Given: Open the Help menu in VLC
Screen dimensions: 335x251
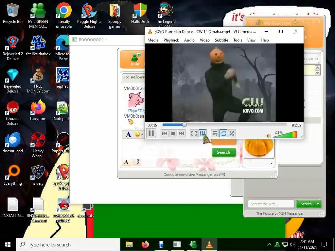Looking at the screenshot, I should pyautogui.click(x=265, y=40).
